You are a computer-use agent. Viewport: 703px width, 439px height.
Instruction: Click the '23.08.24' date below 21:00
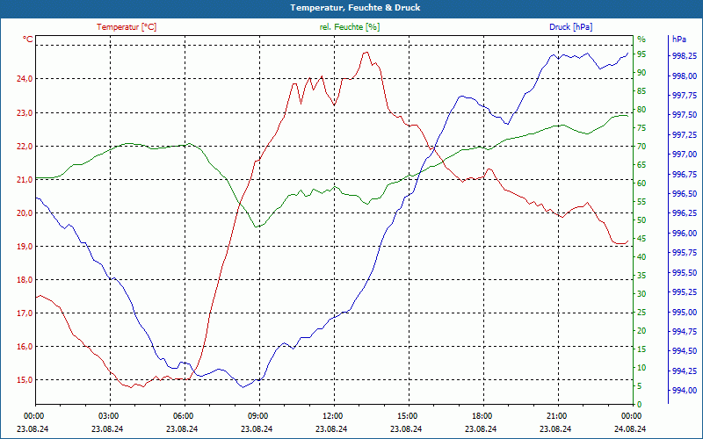(x=555, y=428)
